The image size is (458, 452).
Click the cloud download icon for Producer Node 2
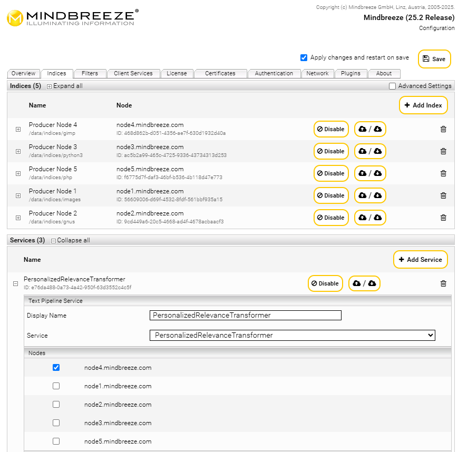coord(378,218)
